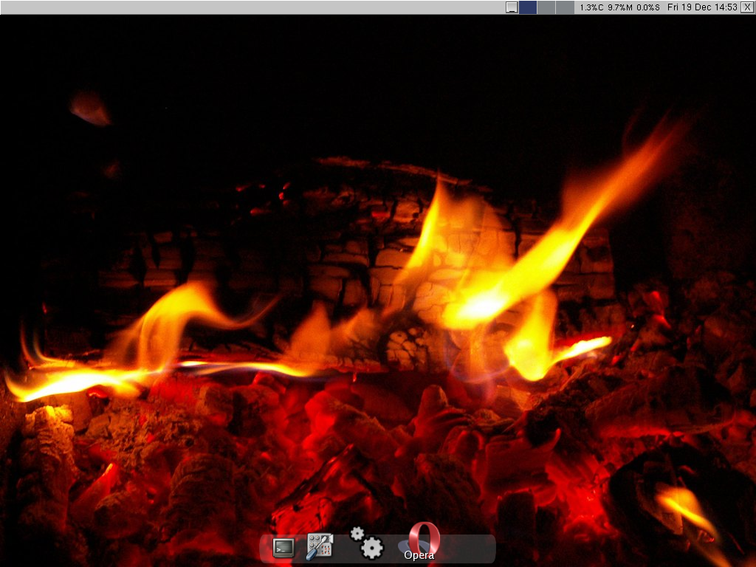Click the 9.7%M memory usage monitor

pyautogui.click(x=619, y=7)
